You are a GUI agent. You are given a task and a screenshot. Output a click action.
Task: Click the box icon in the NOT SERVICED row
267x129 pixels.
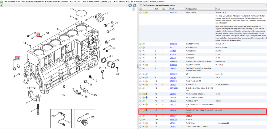pyautogui.click(x=144, y=47)
